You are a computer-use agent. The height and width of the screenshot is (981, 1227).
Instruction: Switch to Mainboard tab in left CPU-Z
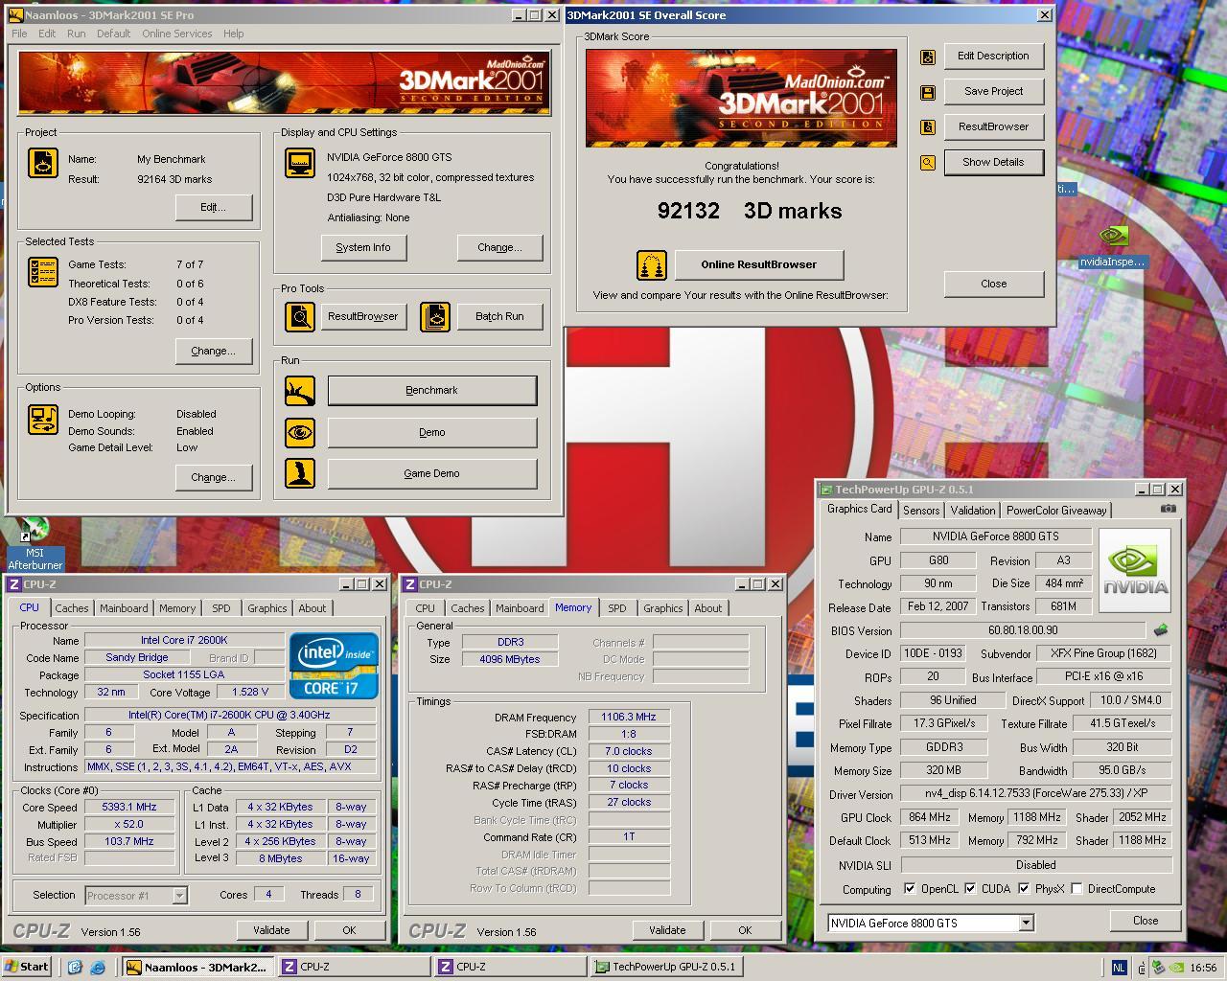pos(124,608)
